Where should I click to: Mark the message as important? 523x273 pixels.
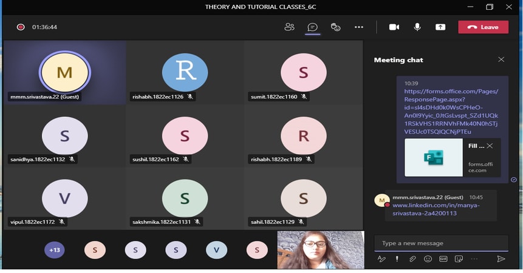click(397, 259)
